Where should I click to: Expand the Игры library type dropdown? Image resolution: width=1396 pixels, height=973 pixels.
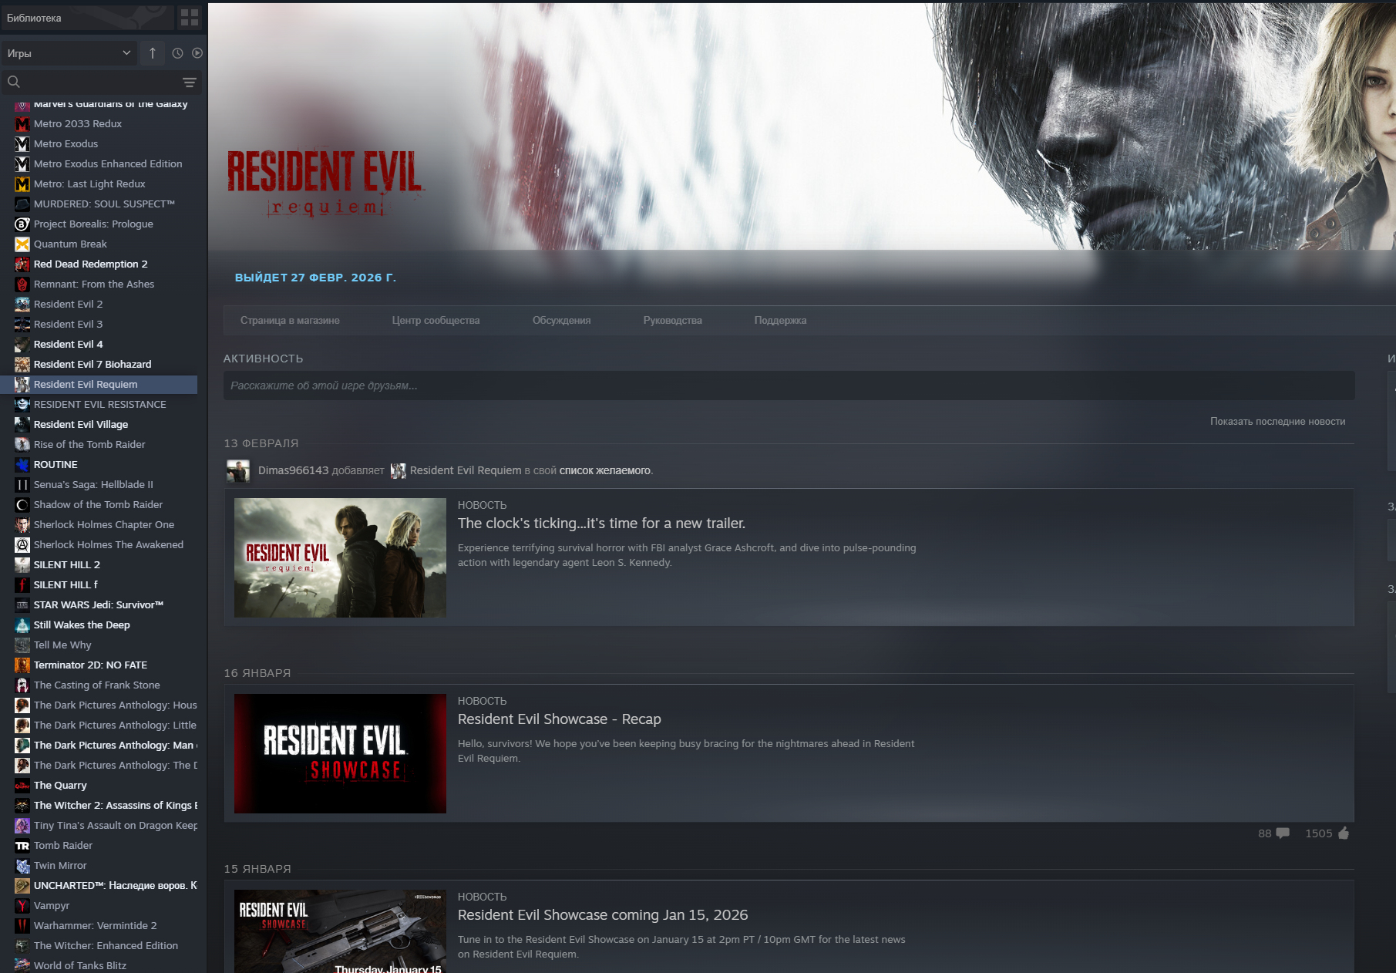[69, 53]
